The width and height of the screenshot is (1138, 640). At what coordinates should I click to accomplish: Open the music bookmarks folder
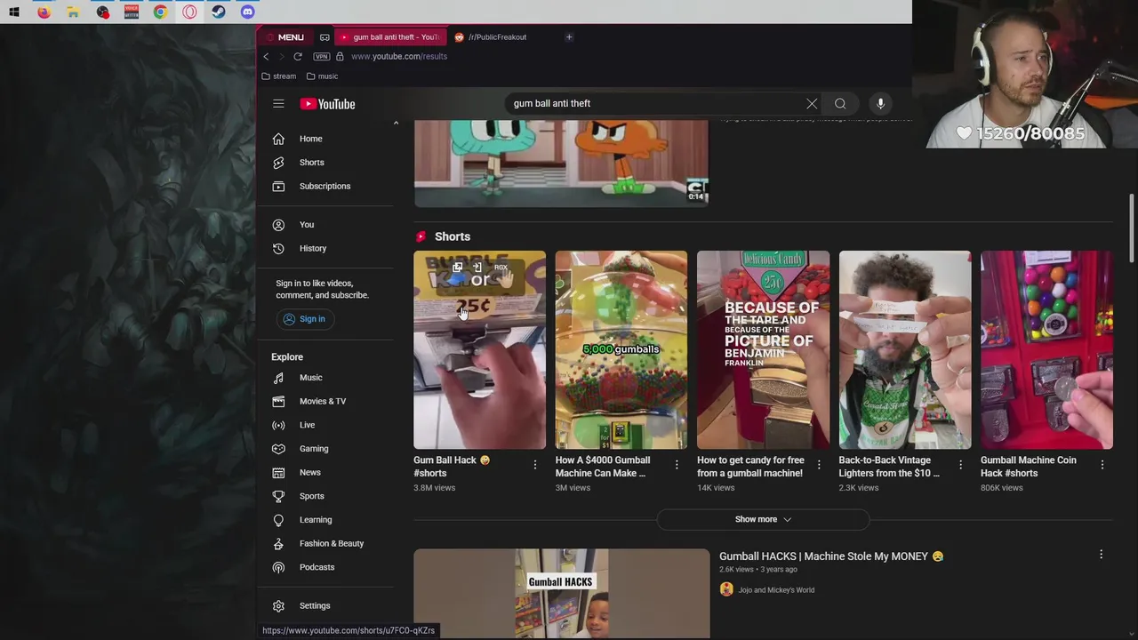(x=322, y=76)
